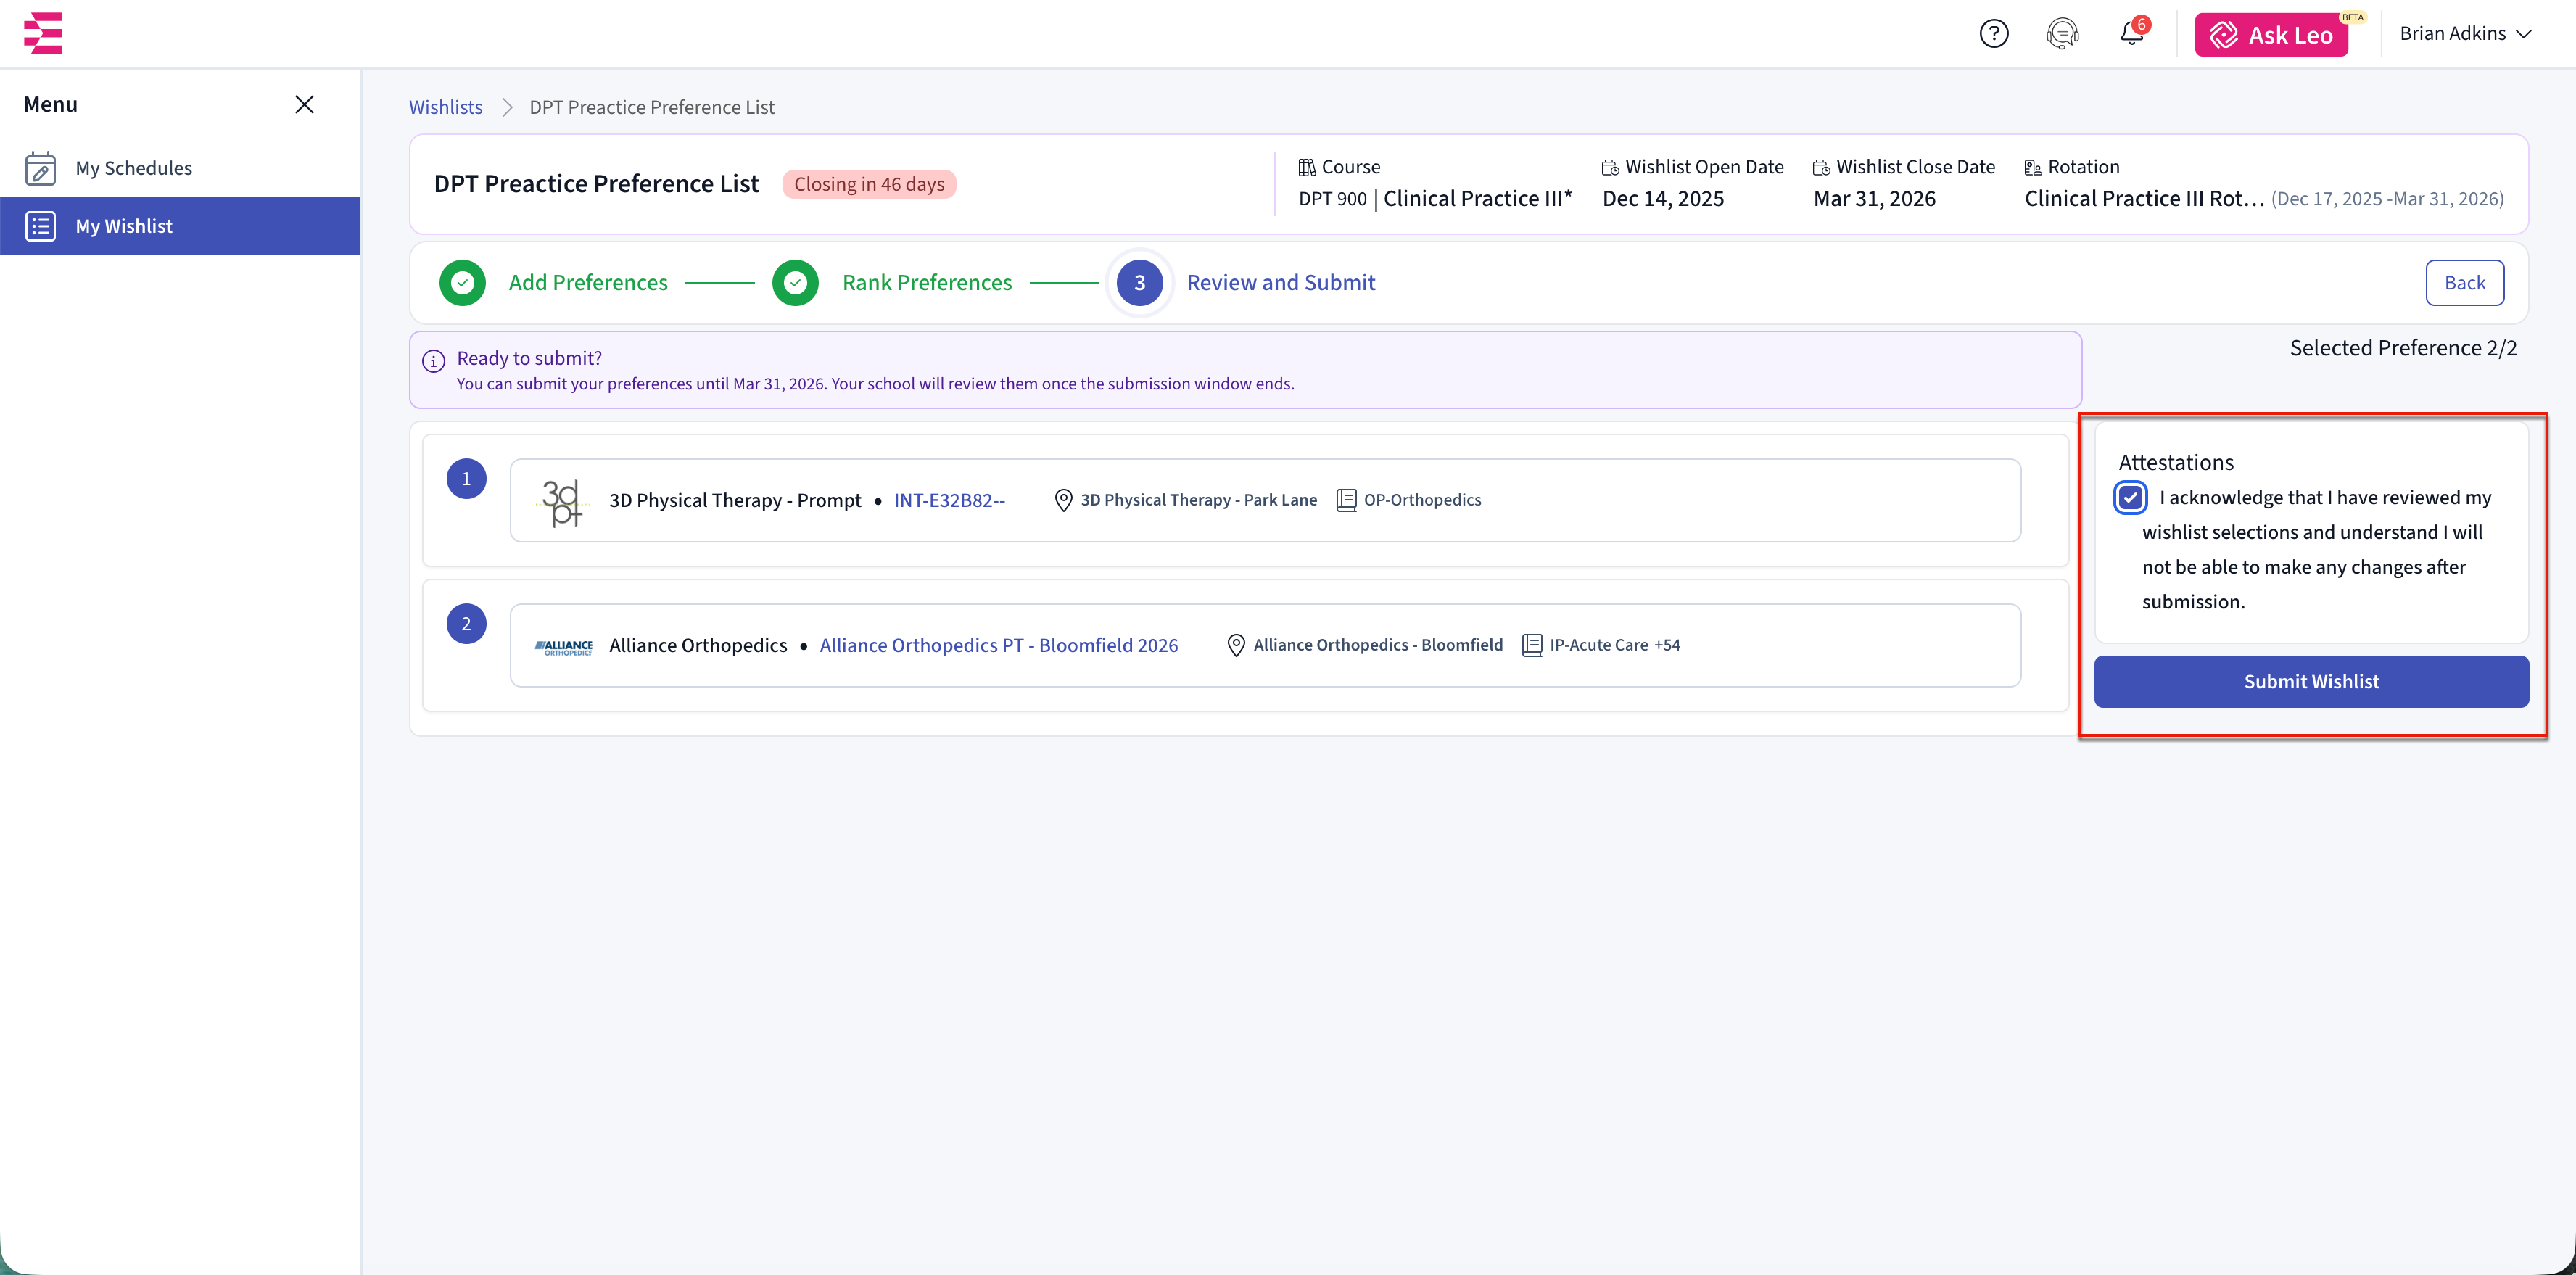Click the app logo in top-left
Screen dimensions: 2576x1275
point(43,33)
